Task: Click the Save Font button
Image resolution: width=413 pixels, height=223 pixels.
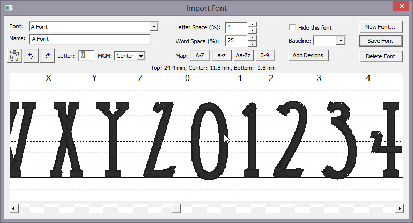Action: (380, 41)
